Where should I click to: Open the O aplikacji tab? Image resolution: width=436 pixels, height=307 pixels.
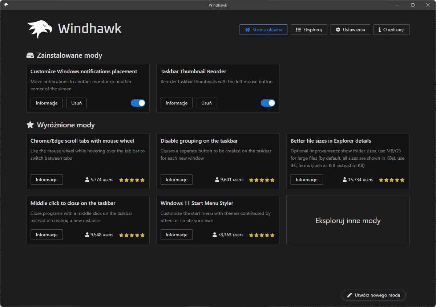pyautogui.click(x=392, y=30)
